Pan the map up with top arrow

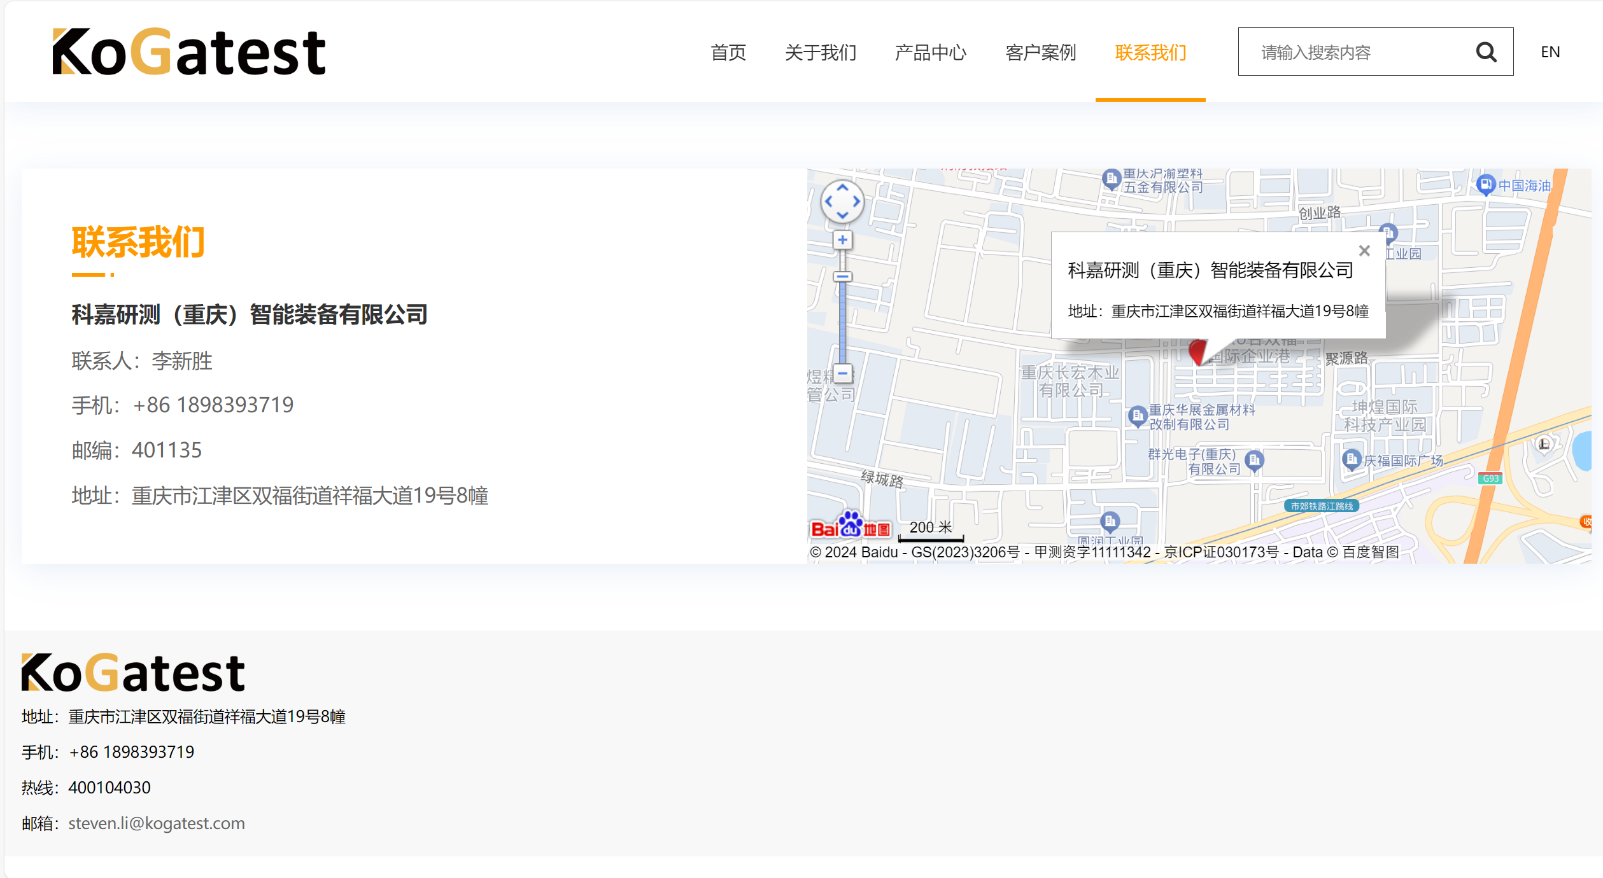pyautogui.click(x=842, y=188)
